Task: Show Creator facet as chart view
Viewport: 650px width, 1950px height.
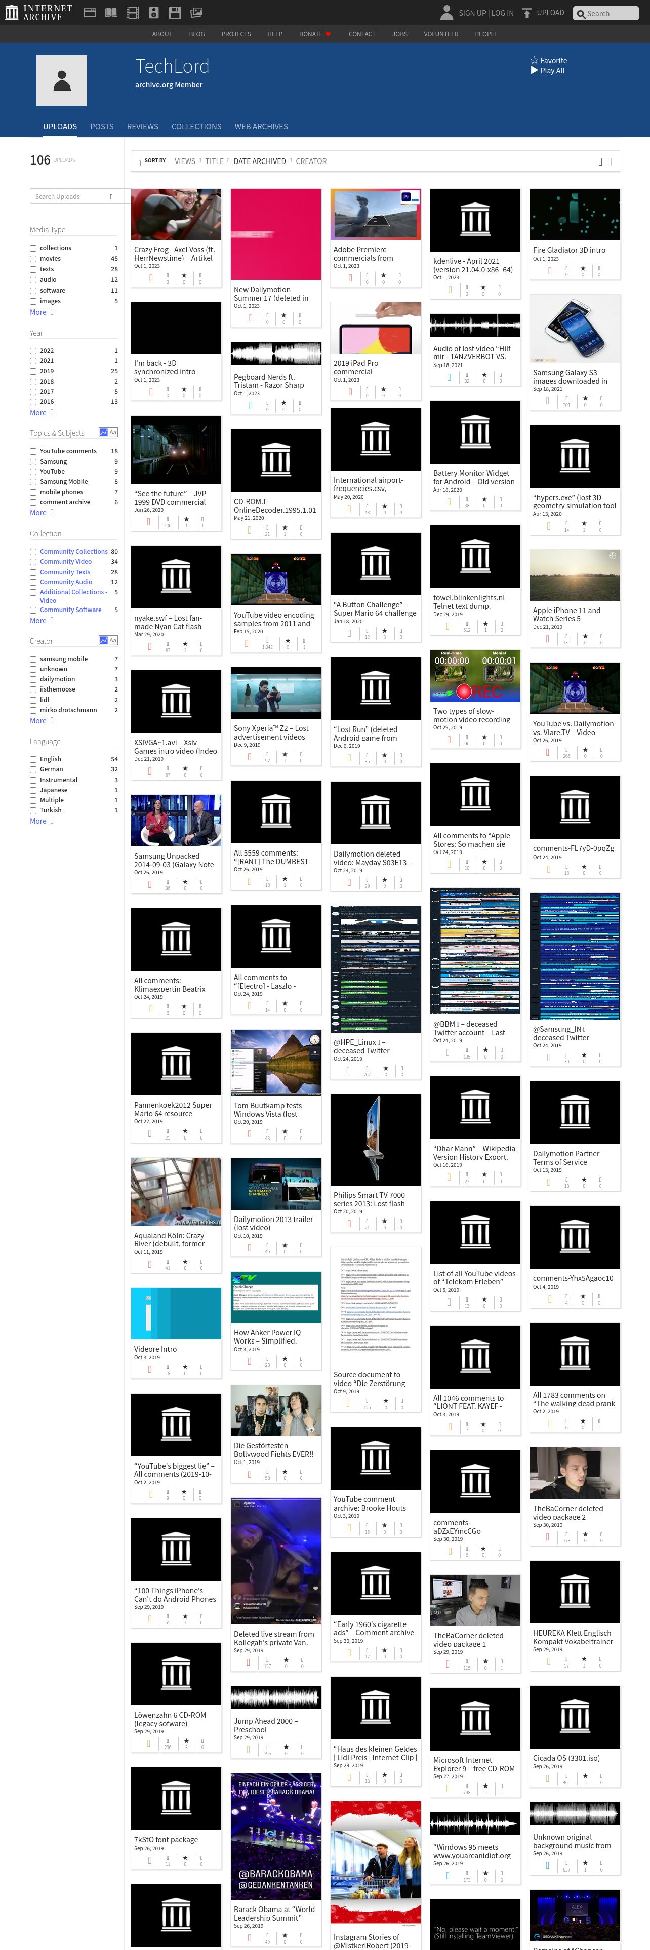Action: point(103,640)
